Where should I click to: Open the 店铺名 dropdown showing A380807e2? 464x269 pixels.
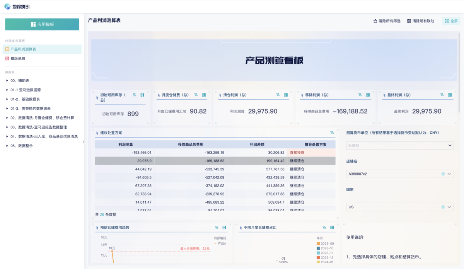pyautogui.click(x=399, y=174)
